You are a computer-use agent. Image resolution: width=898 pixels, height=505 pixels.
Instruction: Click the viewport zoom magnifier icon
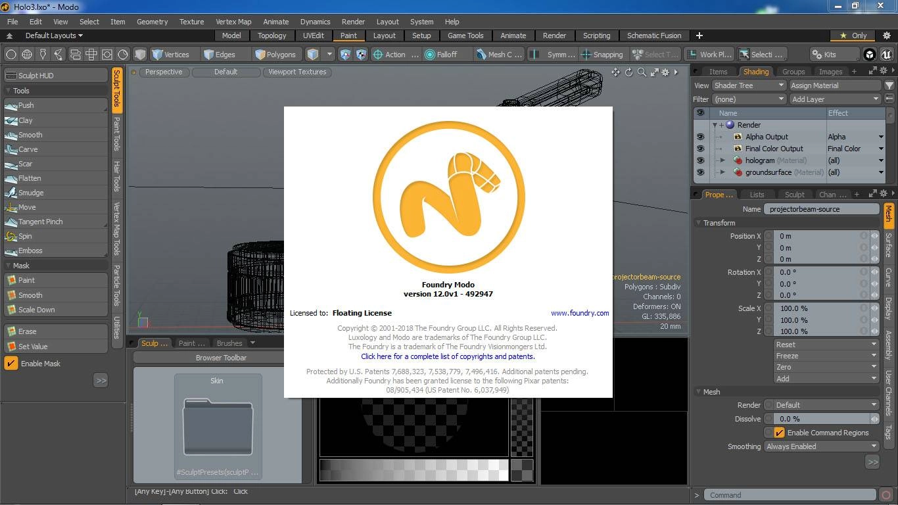(642, 72)
